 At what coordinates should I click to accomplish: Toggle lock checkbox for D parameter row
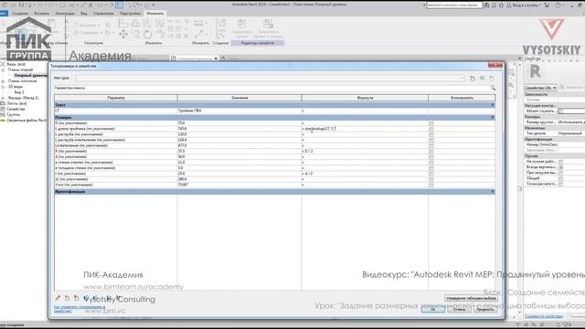(431, 123)
